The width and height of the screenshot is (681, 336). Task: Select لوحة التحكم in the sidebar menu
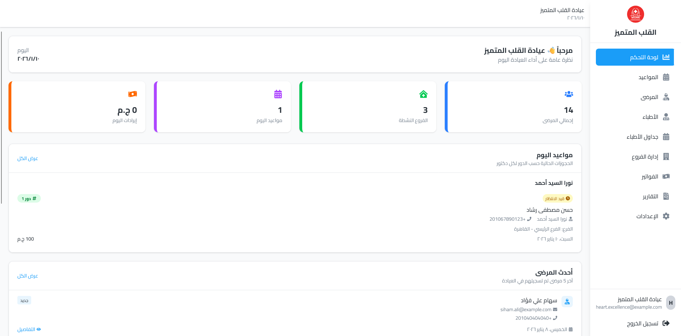635,57
